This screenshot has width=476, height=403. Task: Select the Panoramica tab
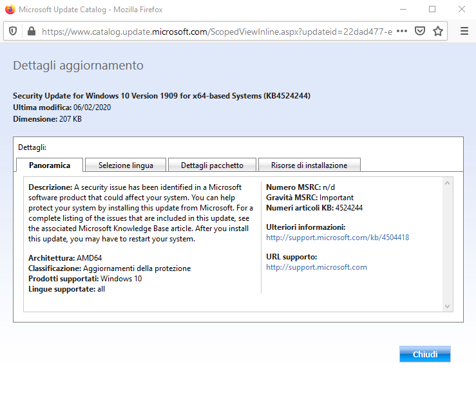[50, 165]
